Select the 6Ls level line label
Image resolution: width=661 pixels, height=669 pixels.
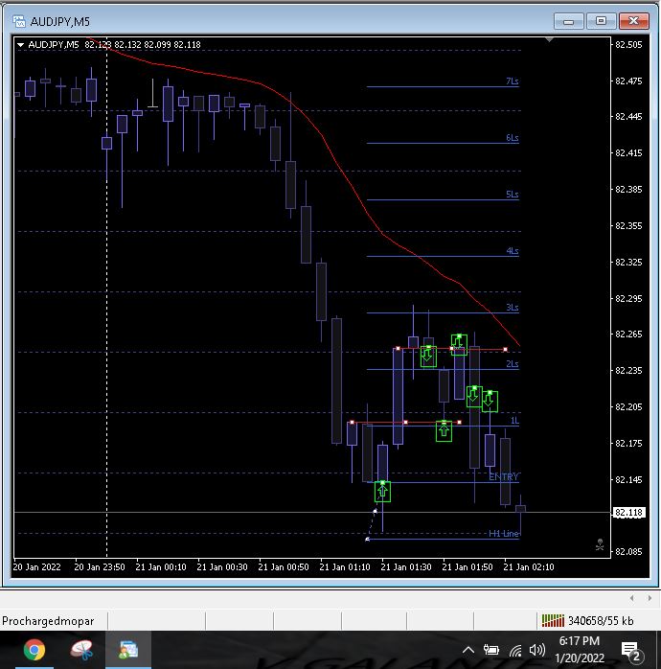point(513,138)
